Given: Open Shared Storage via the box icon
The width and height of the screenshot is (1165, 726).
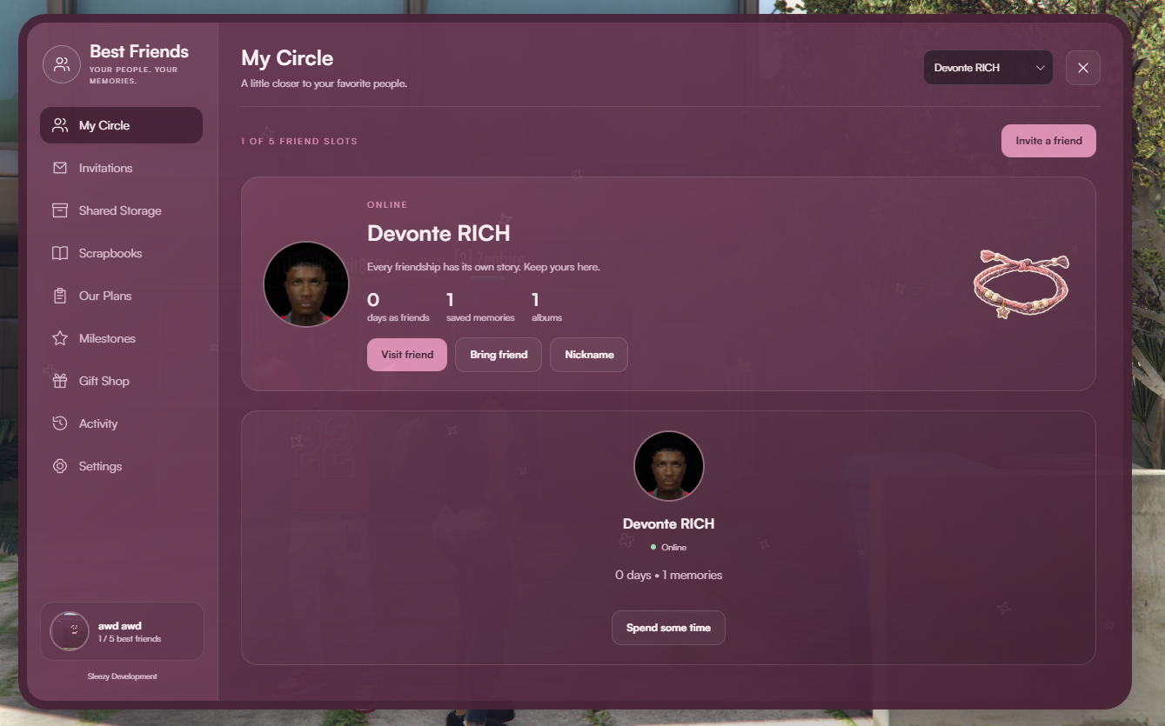Looking at the screenshot, I should click(60, 210).
